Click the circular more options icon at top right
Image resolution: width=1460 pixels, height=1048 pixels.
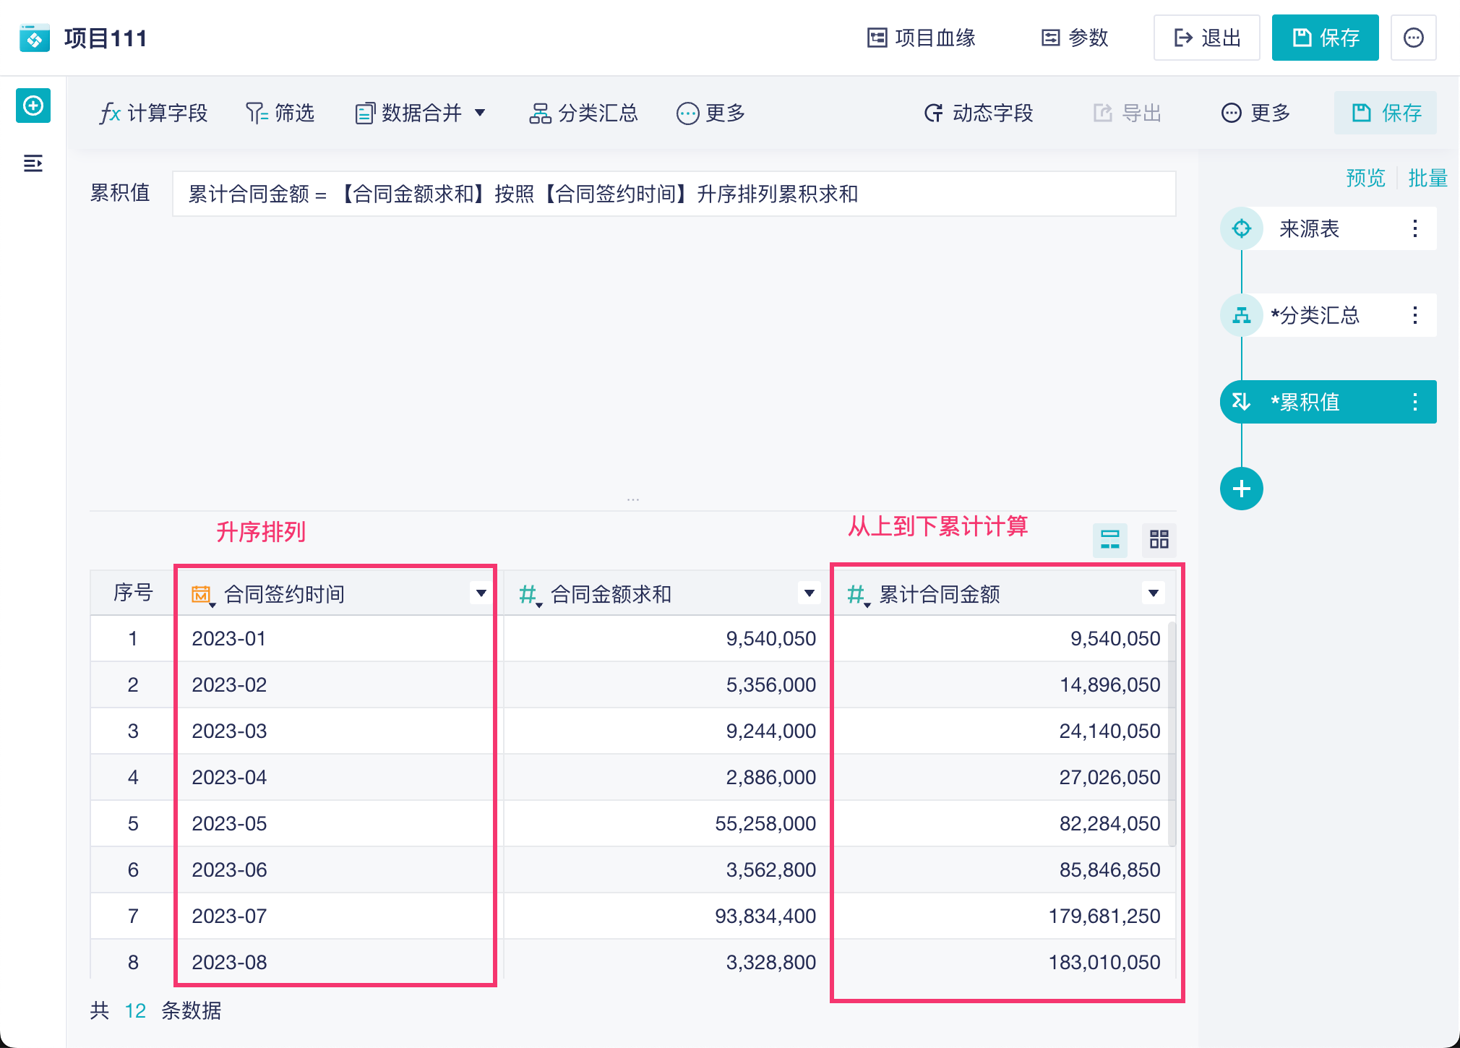point(1413,38)
